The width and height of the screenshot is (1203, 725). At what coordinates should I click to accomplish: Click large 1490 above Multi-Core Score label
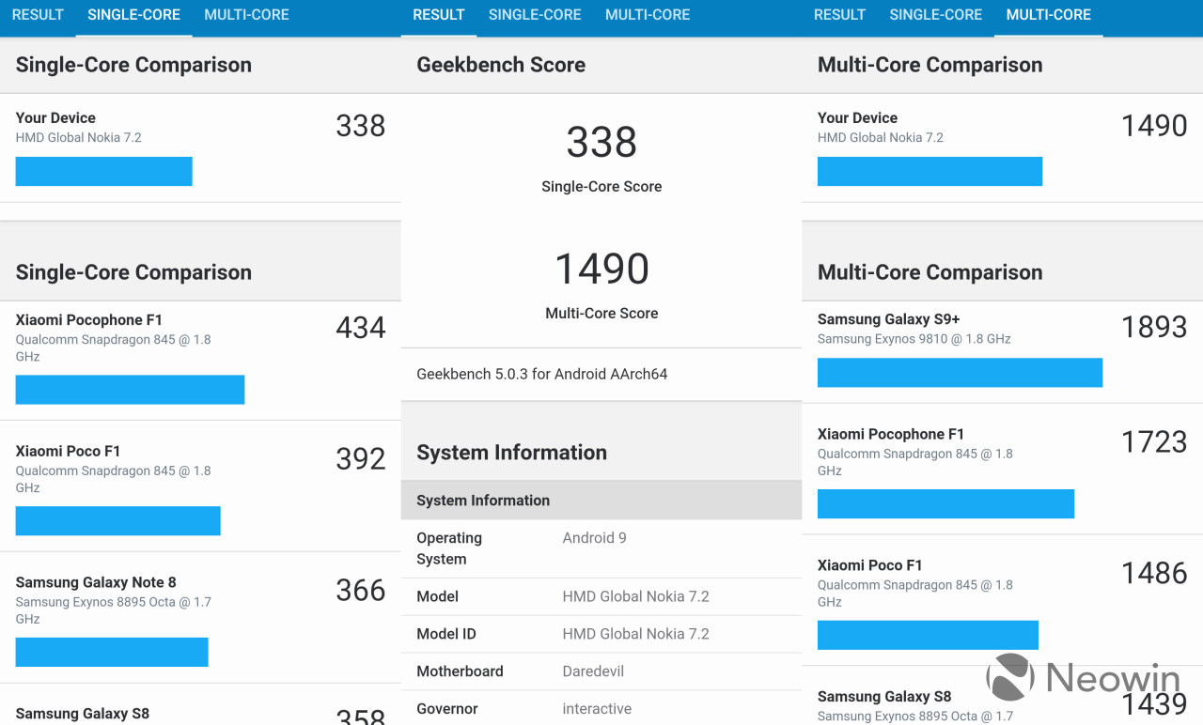601,270
